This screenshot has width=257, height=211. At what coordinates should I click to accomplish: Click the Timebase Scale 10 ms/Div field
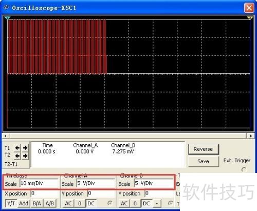[39, 183]
